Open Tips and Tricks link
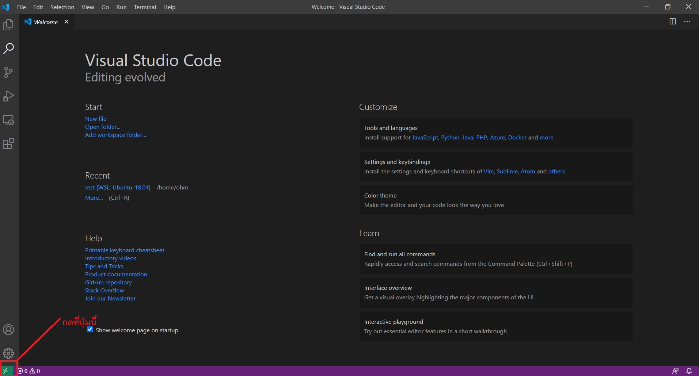This screenshot has height=376, width=699. click(x=104, y=266)
